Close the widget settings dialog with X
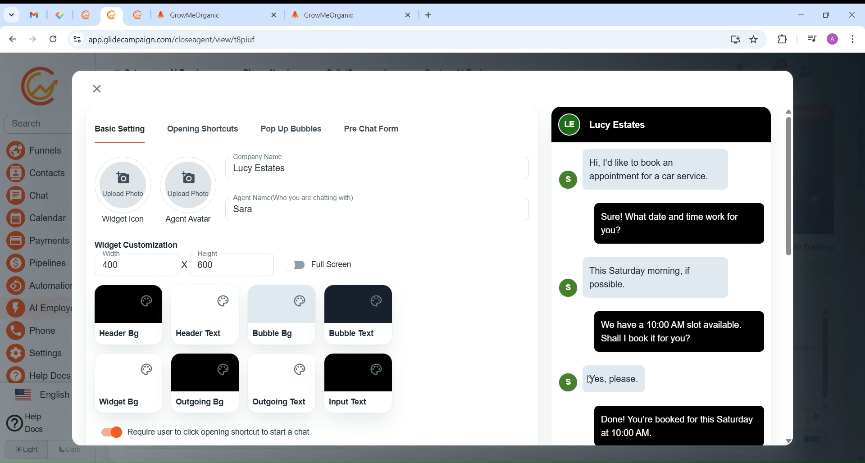865x463 pixels. click(97, 89)
